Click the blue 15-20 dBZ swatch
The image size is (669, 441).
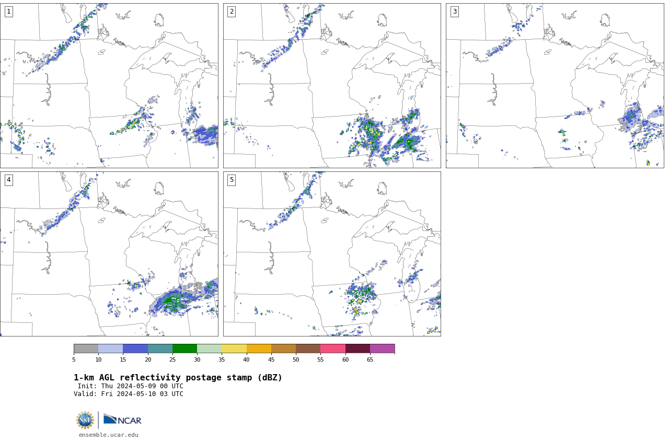click(135, 349)
